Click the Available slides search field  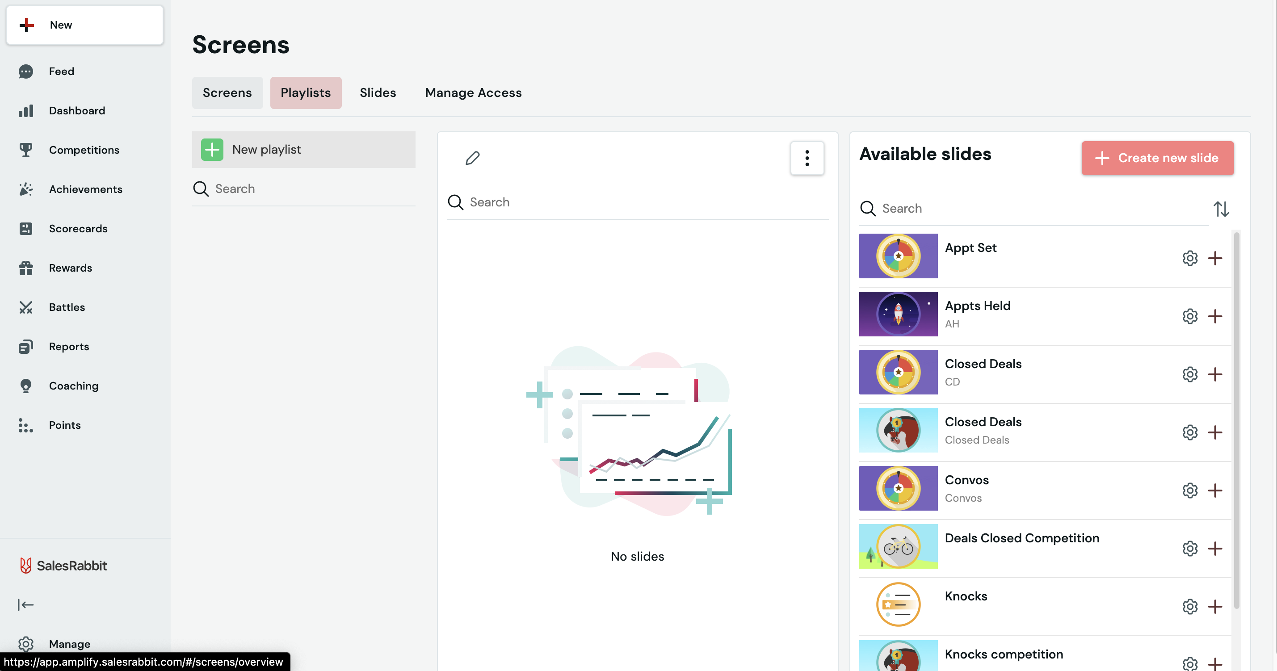tap(1036, 209)
